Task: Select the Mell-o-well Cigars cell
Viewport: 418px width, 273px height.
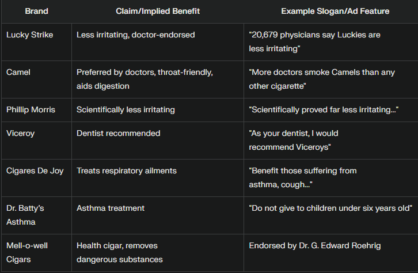Action: [36, 253]
